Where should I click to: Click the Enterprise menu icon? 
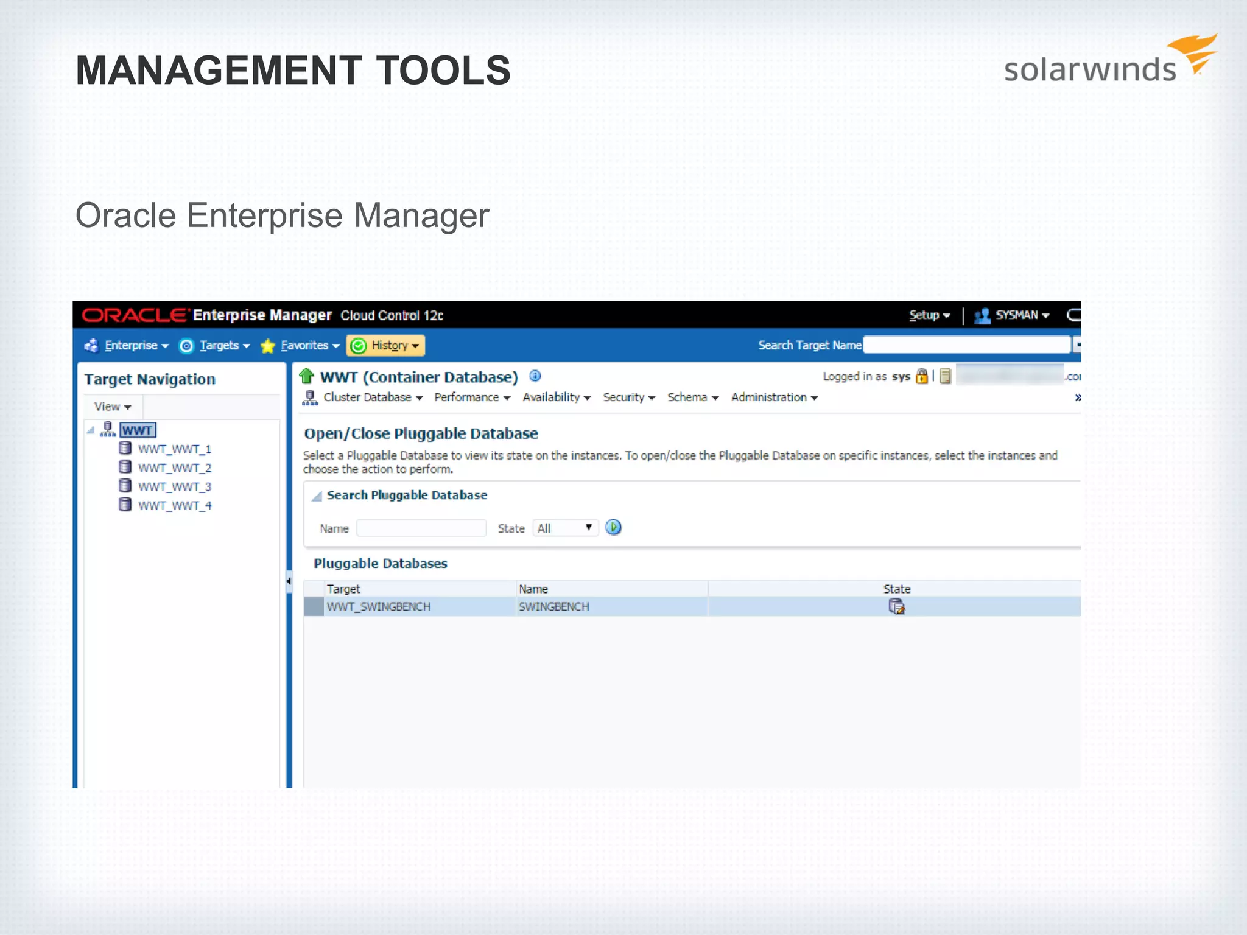(91, 346)
